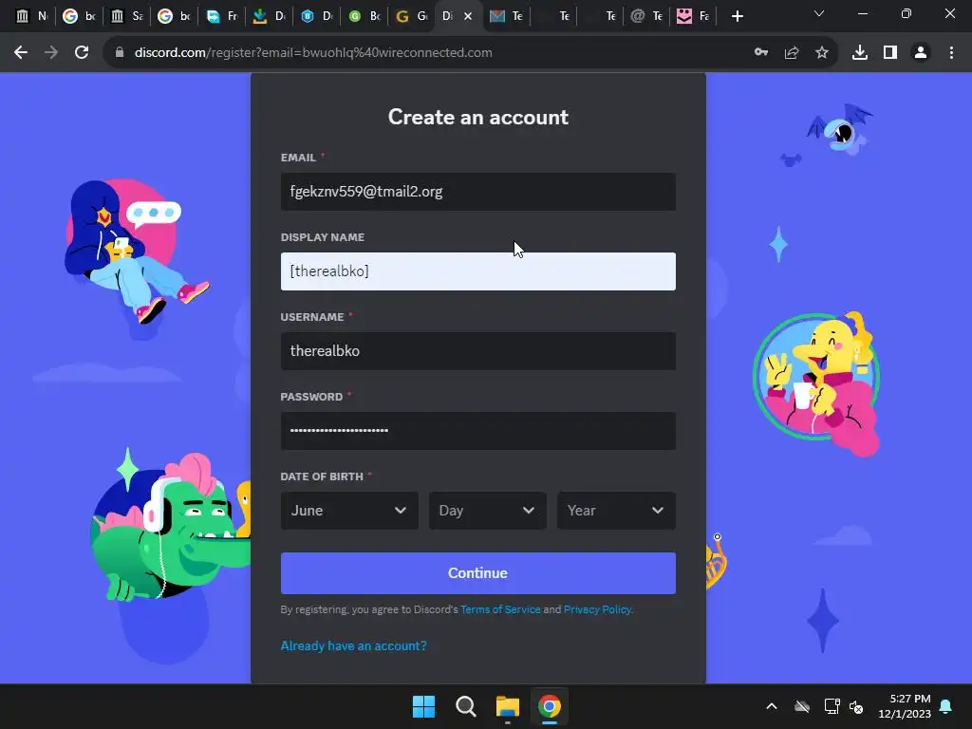The width and height of the screenshot is (972, 729).
Task: Open the clock showing 5:27 PM
Action: tap(905, 706)
